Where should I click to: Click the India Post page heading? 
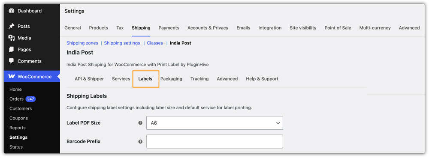[80, 52]
